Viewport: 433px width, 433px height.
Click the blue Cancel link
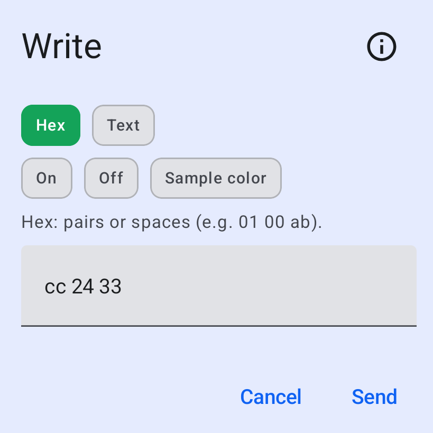pyautogui.click(x=271, y=397)
